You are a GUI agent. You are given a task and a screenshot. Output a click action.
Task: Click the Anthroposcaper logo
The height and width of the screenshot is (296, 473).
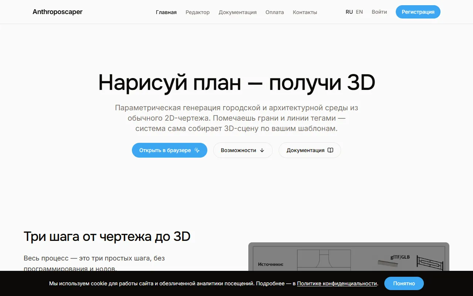(x=58, y=12)
